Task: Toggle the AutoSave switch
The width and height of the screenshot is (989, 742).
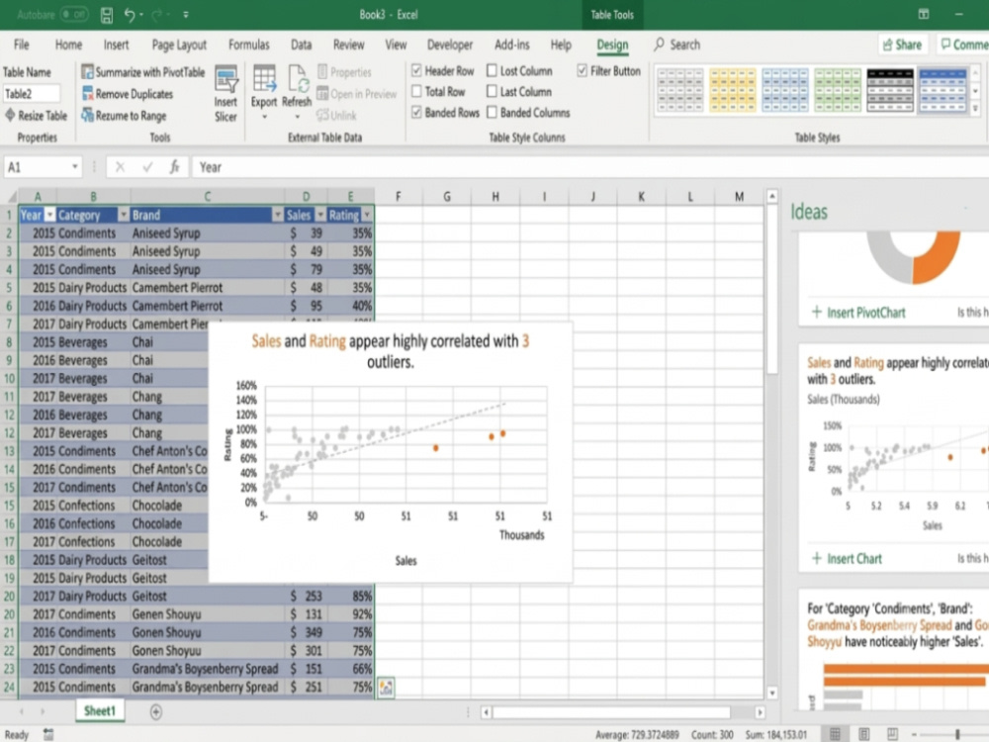Action: click(74, 14)
